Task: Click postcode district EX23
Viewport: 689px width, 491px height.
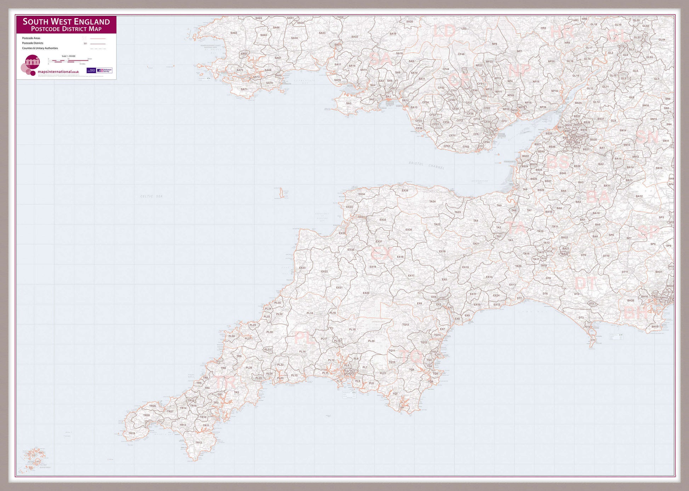Action: (302, 268)
